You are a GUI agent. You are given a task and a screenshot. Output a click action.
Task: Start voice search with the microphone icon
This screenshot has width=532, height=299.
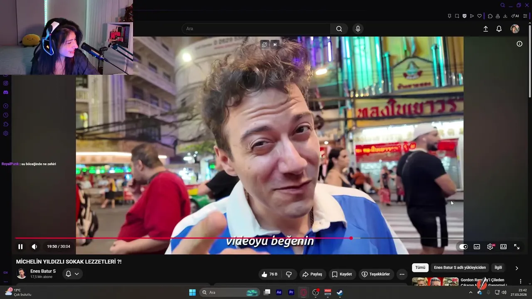coord(358,29)
